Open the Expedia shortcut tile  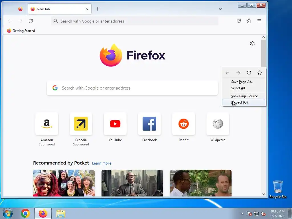point(81,124)
